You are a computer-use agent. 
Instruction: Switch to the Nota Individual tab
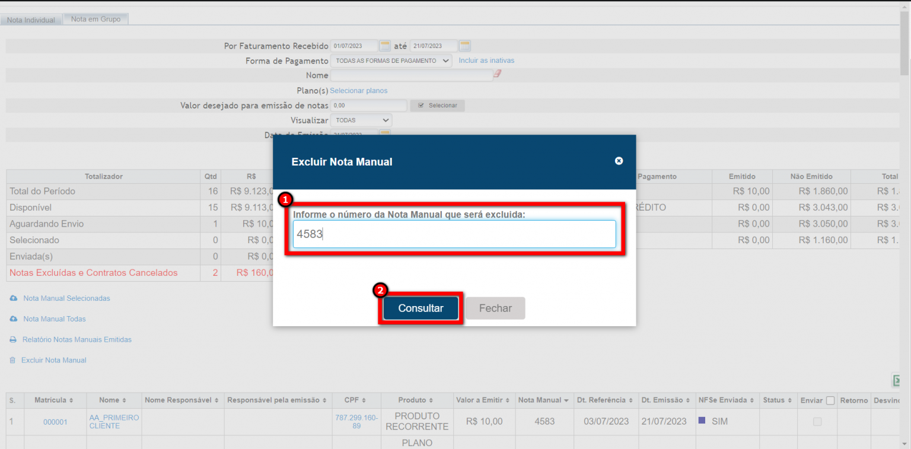(x=31, y=20)
